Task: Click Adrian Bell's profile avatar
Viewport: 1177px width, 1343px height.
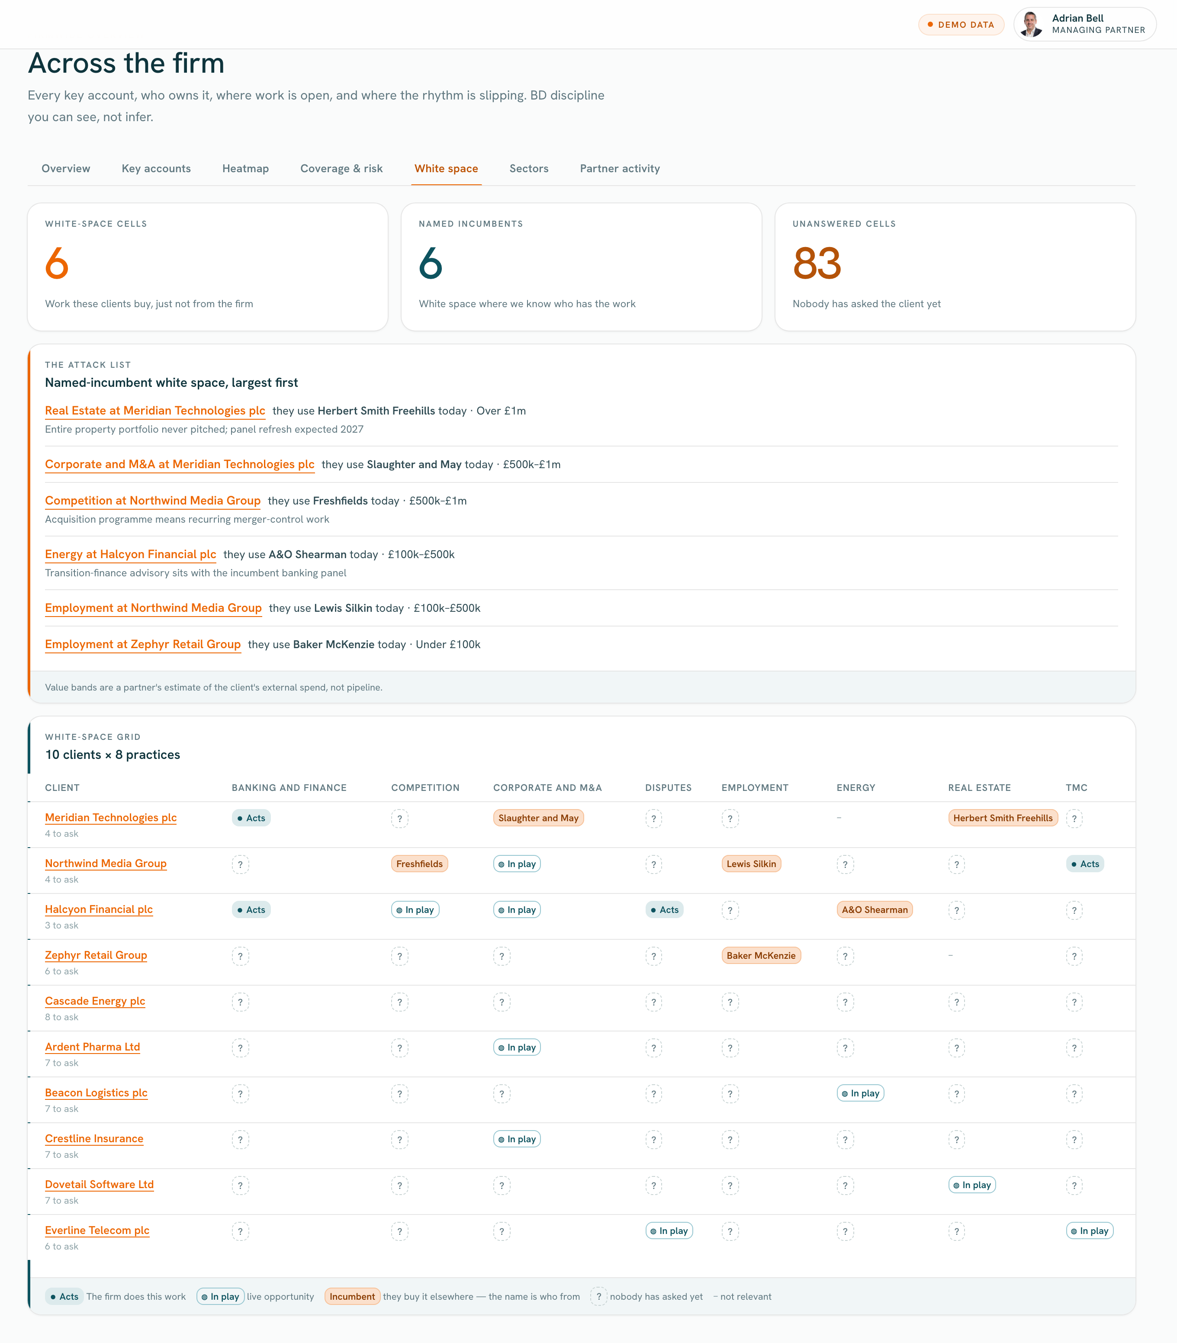Action: coord(1032,24)
